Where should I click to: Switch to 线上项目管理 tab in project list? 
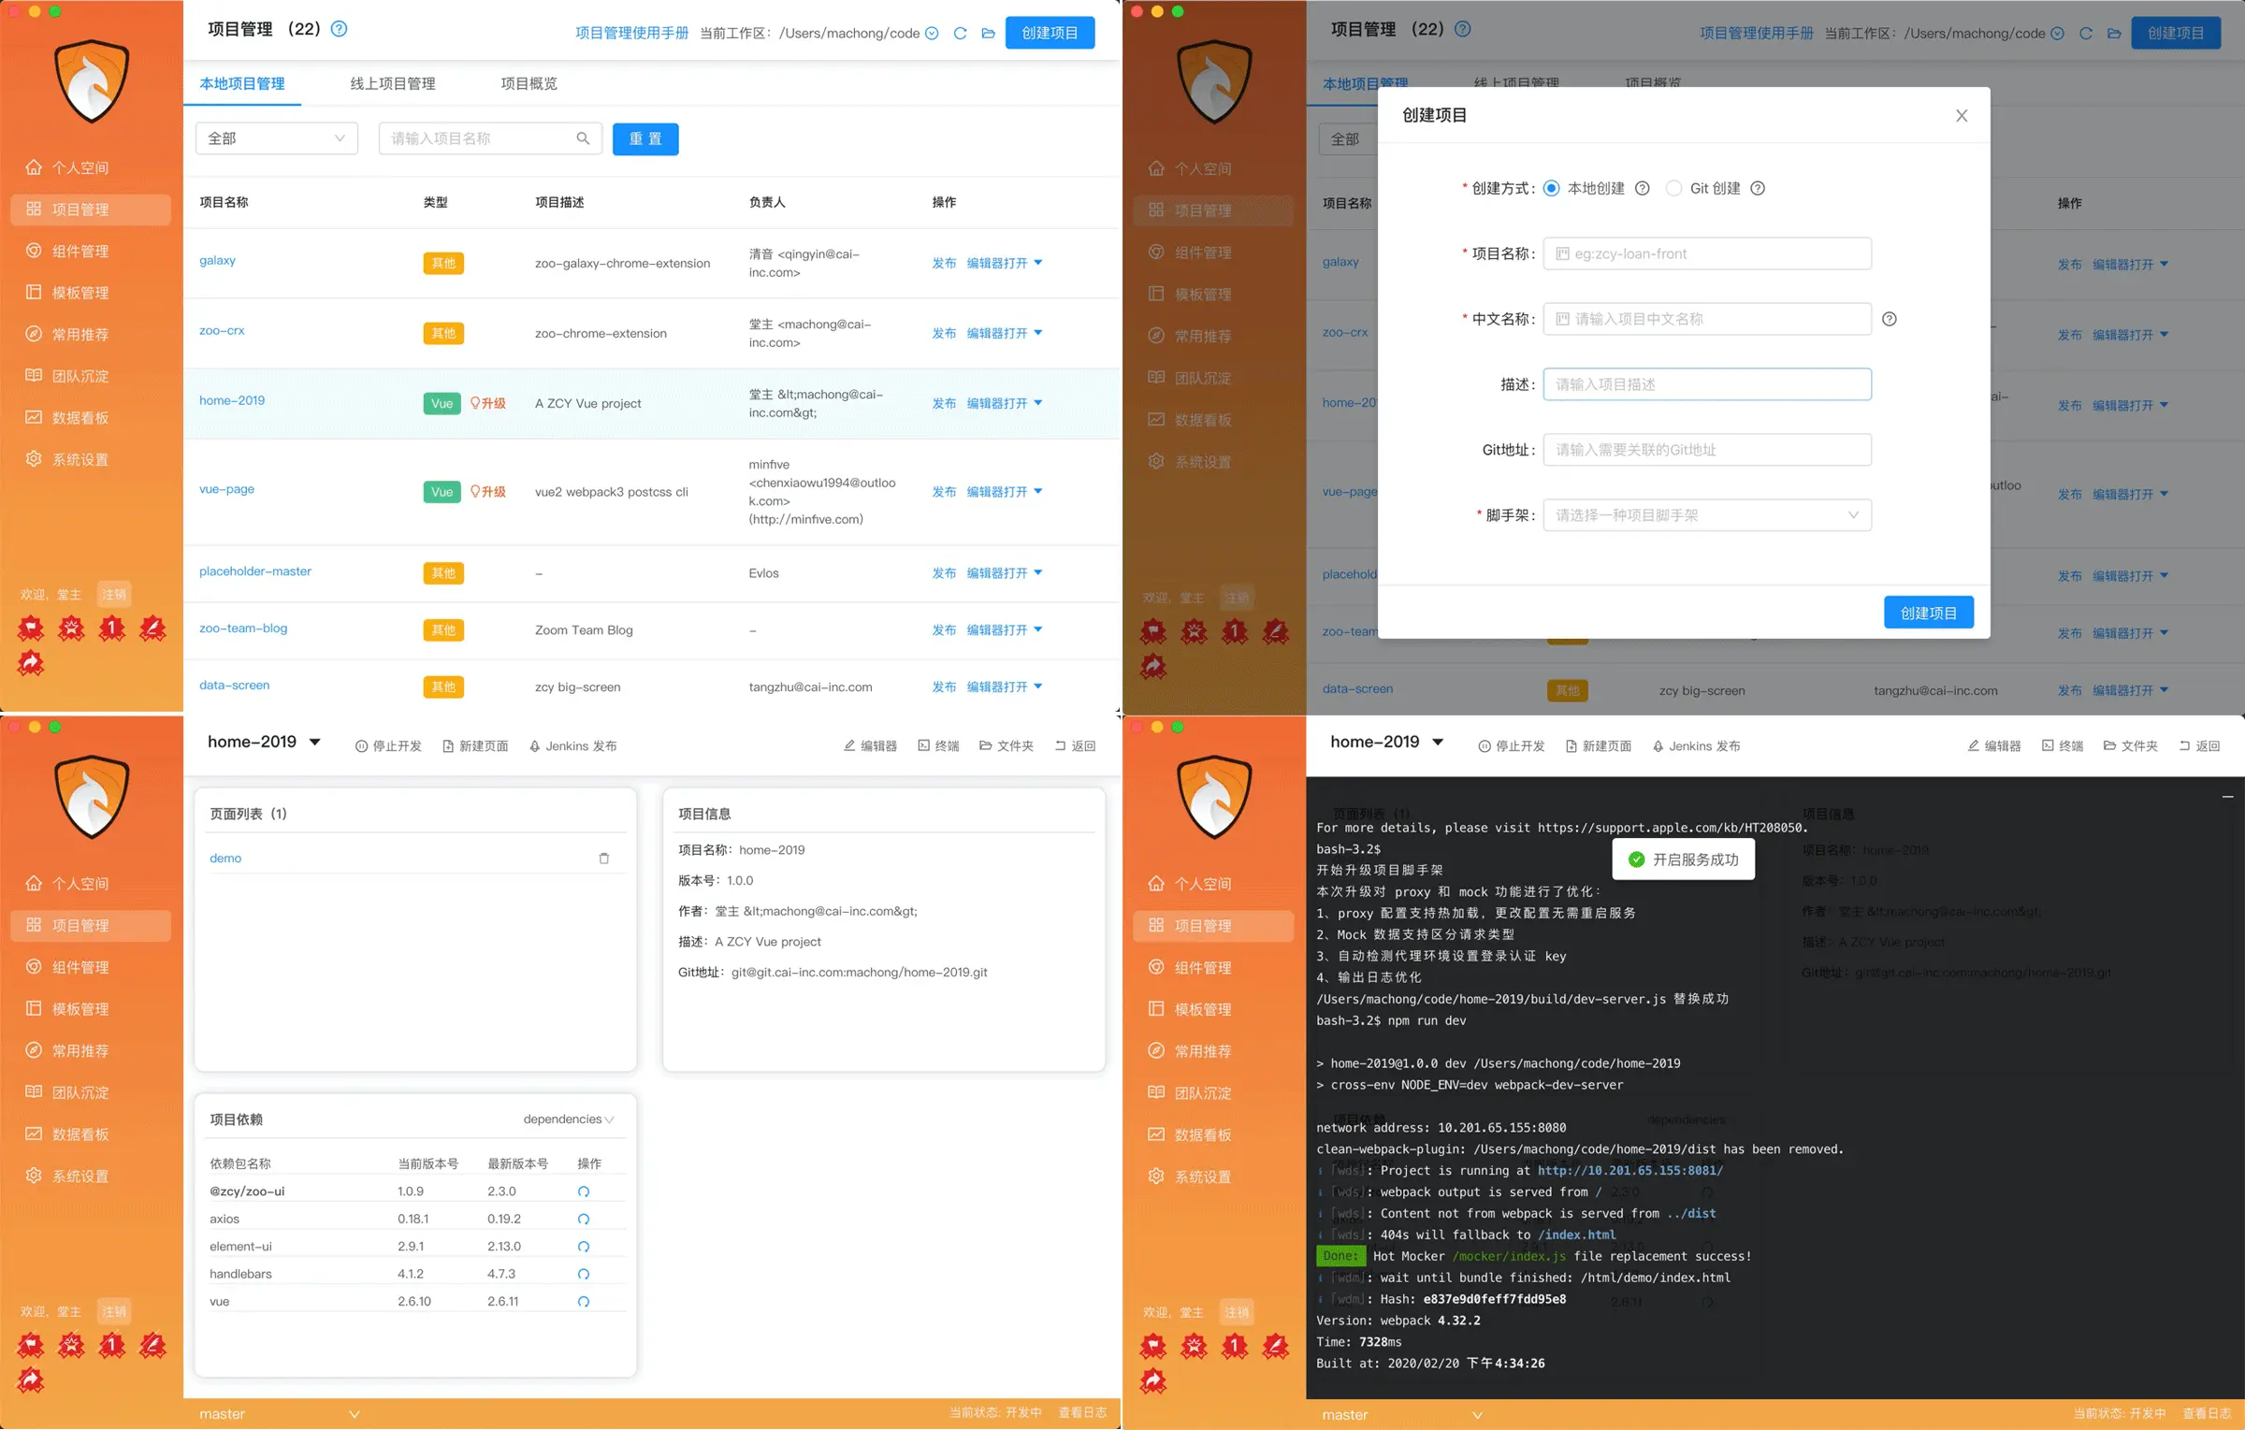click(x=393, y=83)
